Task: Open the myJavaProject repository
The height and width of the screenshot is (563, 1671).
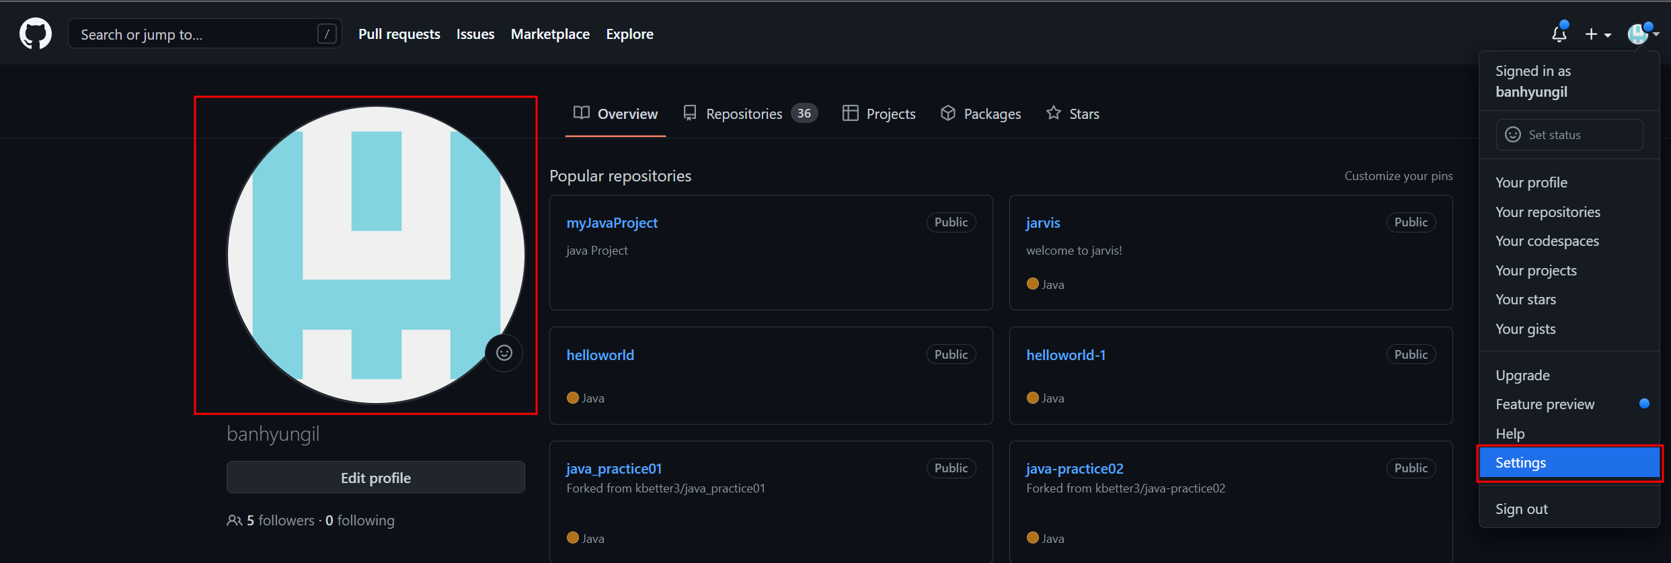Action: [612, 223]
